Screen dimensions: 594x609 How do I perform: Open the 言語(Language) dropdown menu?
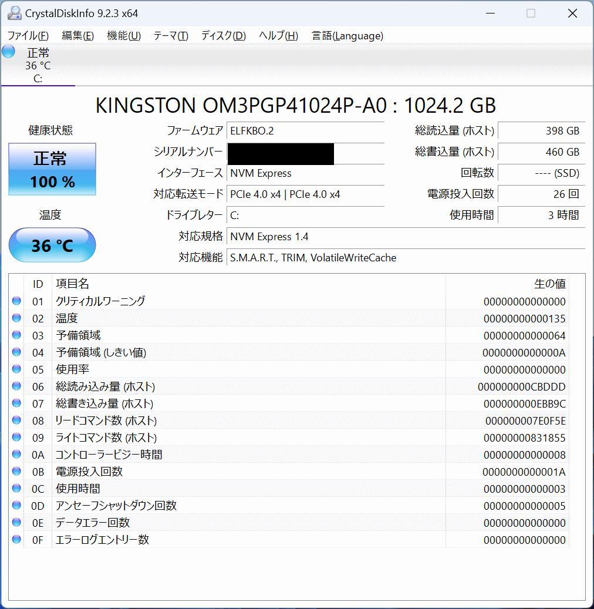click(345, 36)
